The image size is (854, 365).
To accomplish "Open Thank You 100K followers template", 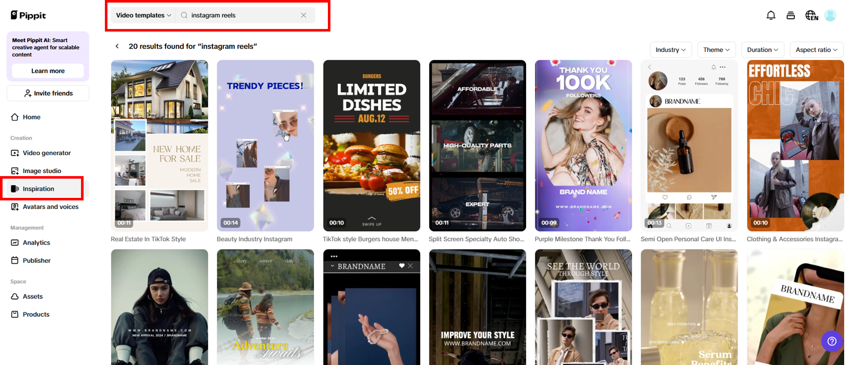I will (583, 145).
